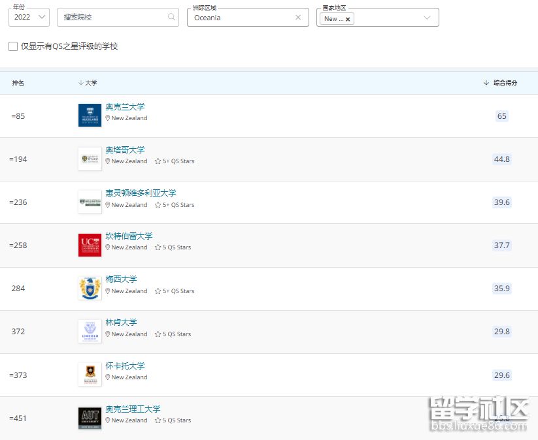Click the University of Otago logo
Viewport: 538px width, 440px height.
pos(90,159)
